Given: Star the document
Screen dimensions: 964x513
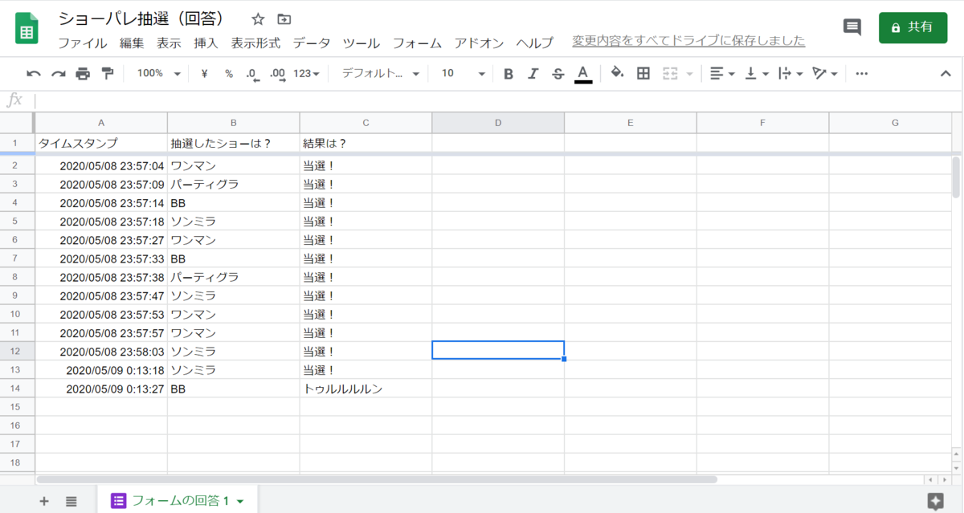Looking at the screenshot, I should (258, 19).
